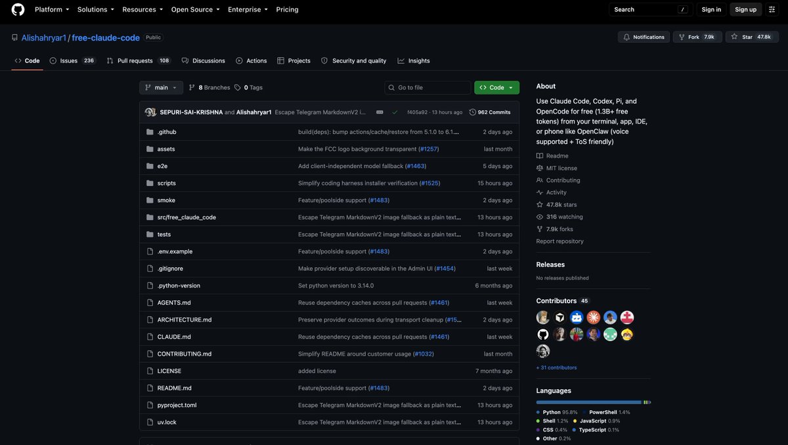788x445 pixels.
Task: Open the tests folder icon
Action: coord(150,234)
